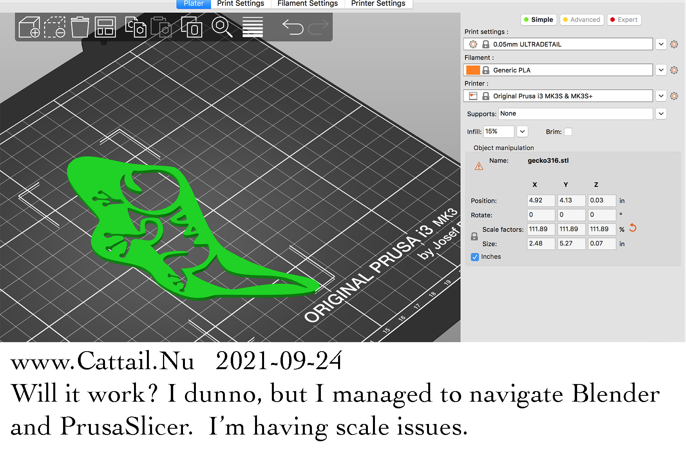This screenshot has width=686, height=451.
Task: Expand the Supports dropdown arrow
Action: coord(661,114)
